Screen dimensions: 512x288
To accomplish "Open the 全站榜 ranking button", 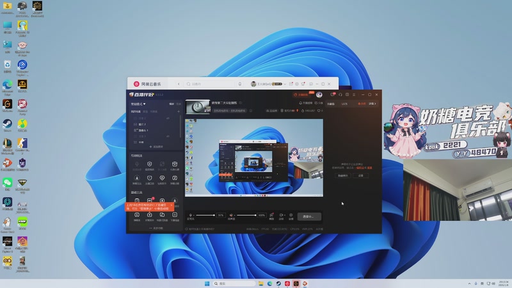I will click(271, 111).
